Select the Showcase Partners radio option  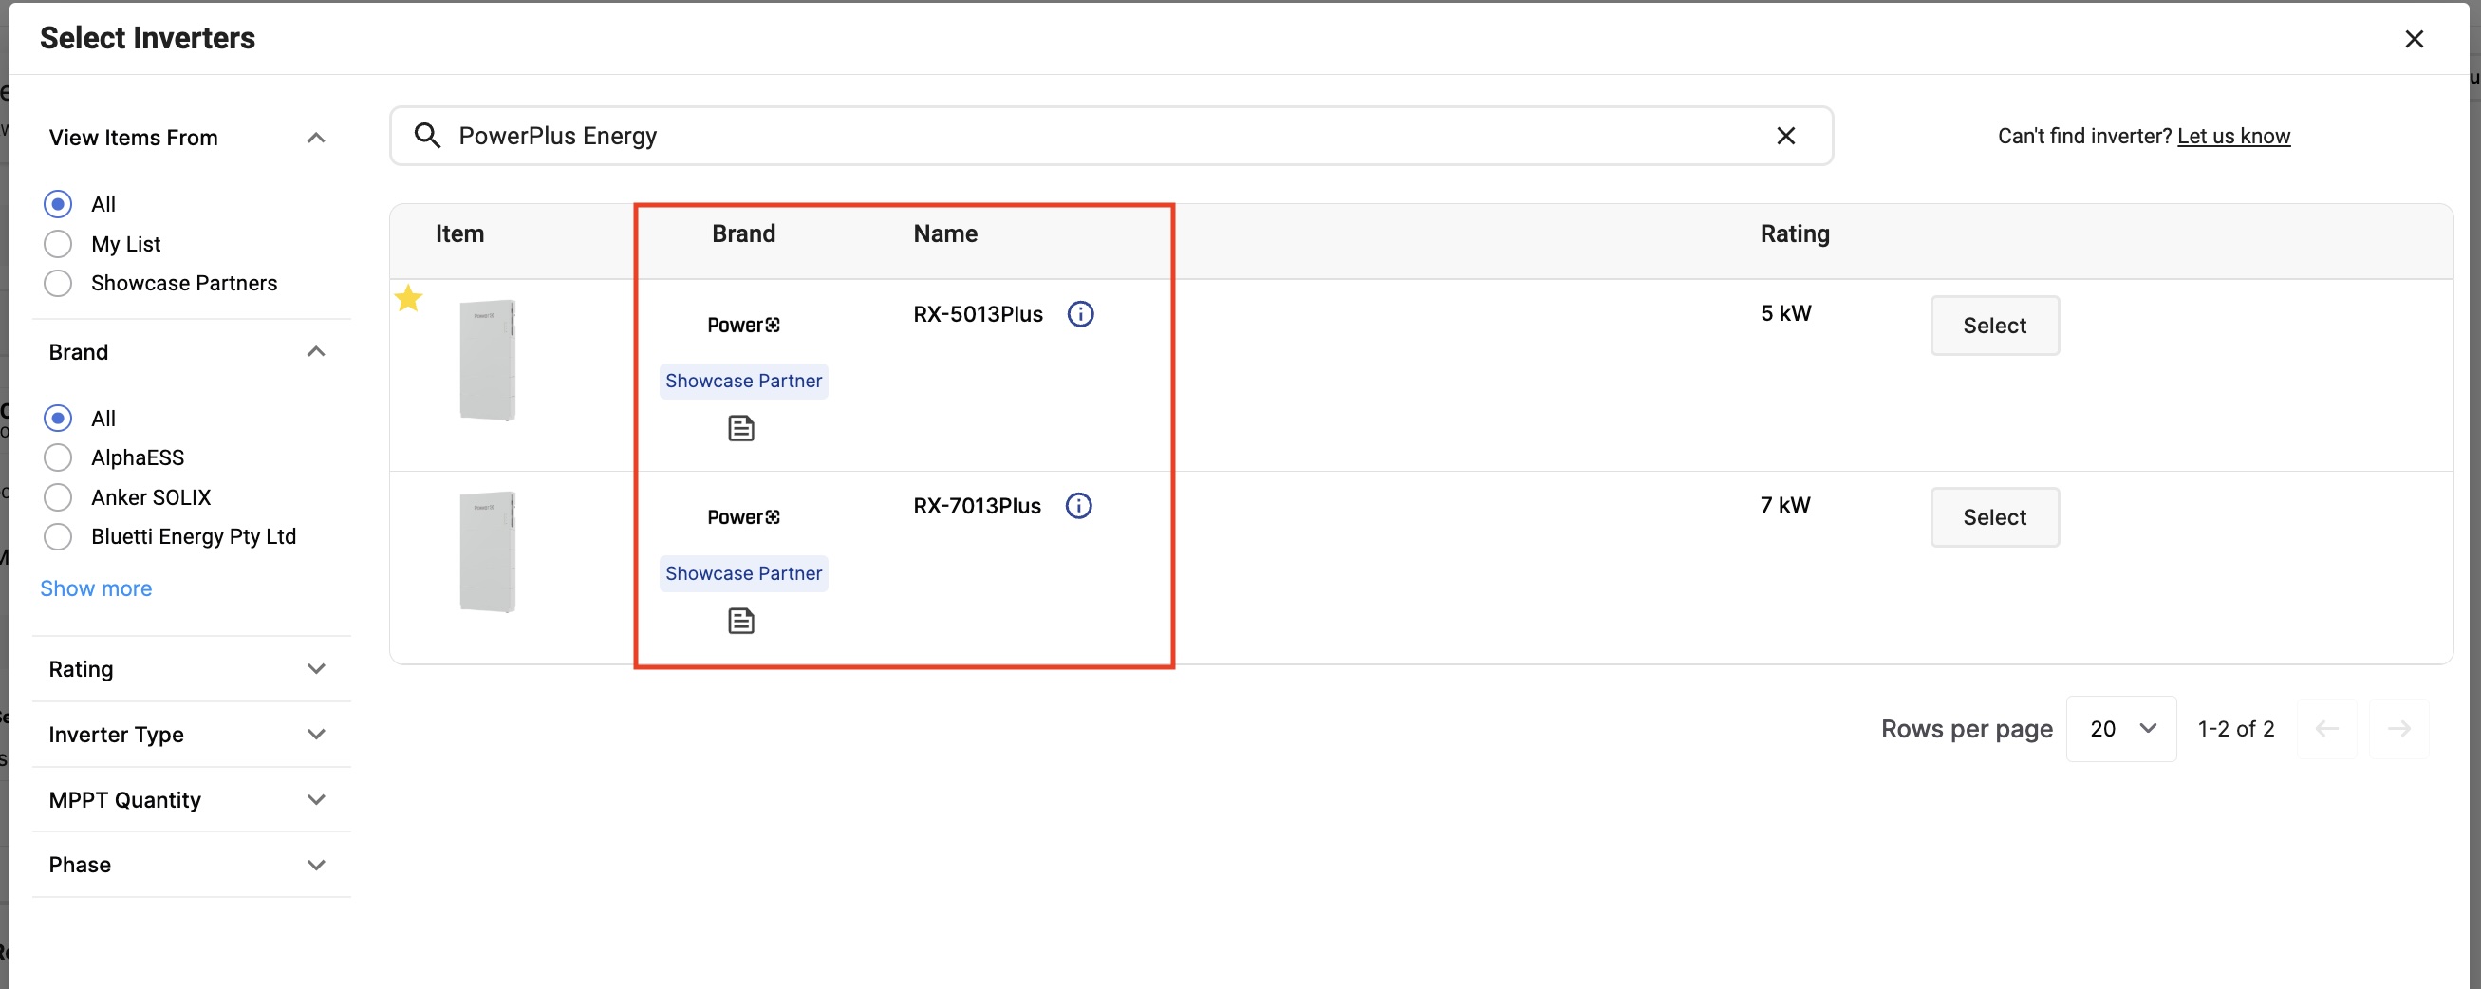(x=58, y=283)
